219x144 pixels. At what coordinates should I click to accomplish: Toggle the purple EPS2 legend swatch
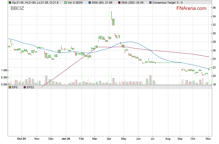pyautogui.click(x=25, y=87)
